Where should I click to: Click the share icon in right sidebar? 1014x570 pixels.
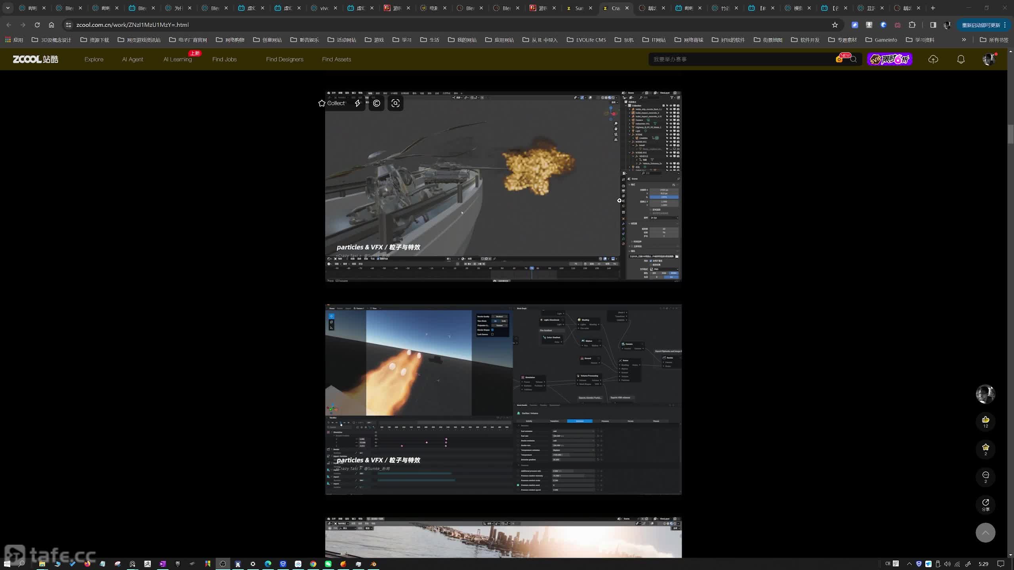(x=985, y=503)
